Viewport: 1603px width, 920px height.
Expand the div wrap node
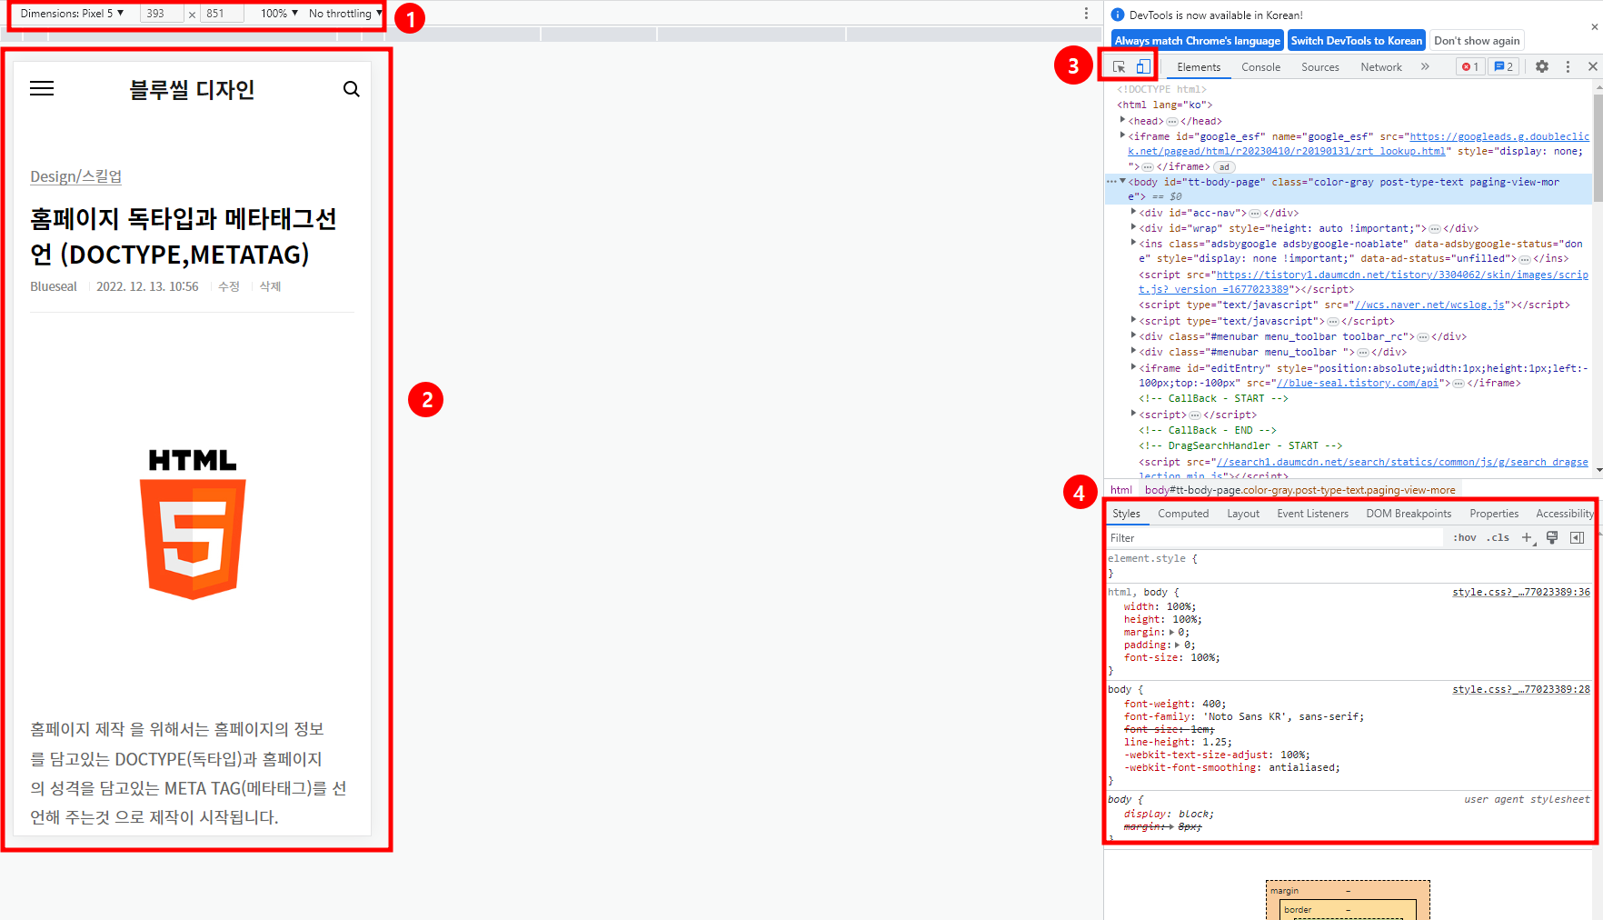[1134, 227]
